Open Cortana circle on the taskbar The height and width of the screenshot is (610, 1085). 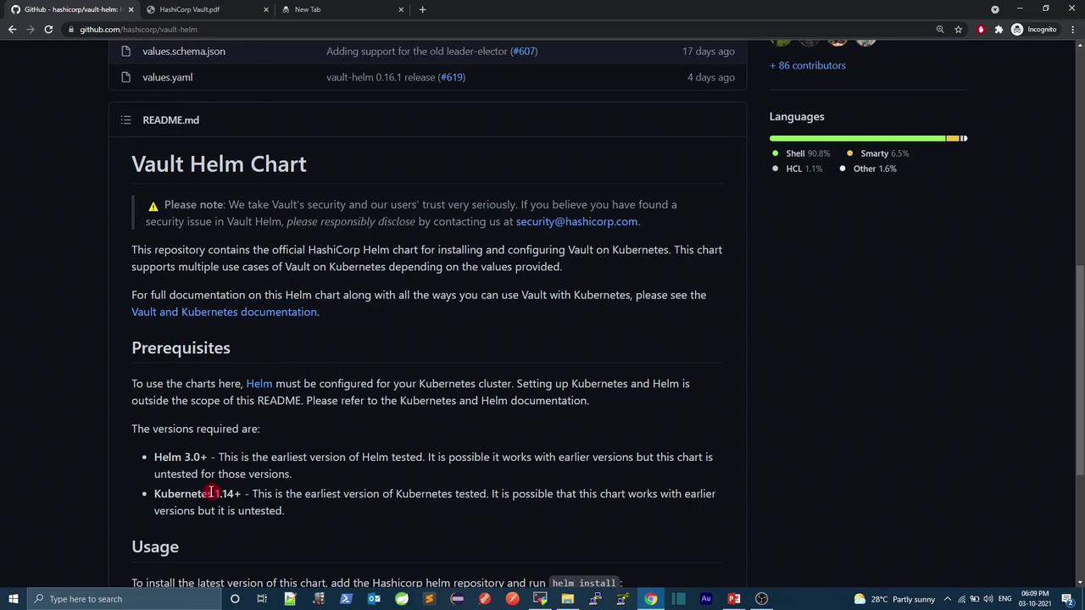[235, 599]
